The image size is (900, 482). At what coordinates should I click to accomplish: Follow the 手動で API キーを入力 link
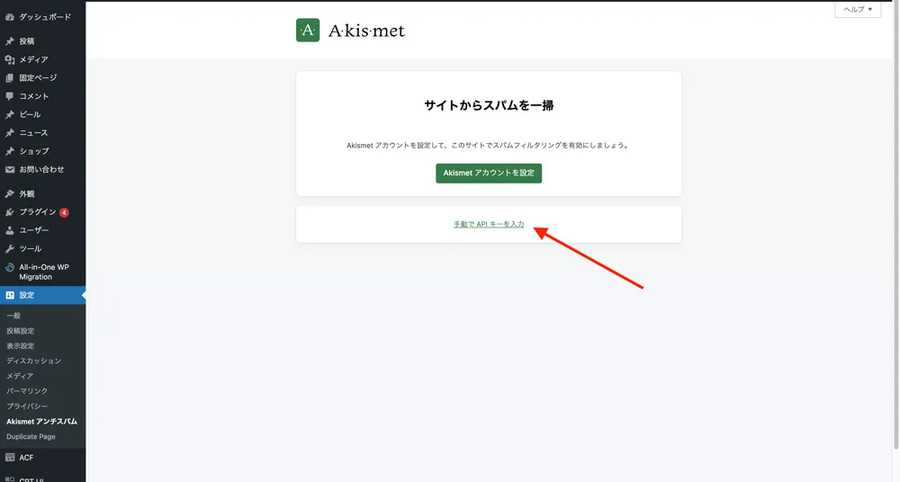489,224
